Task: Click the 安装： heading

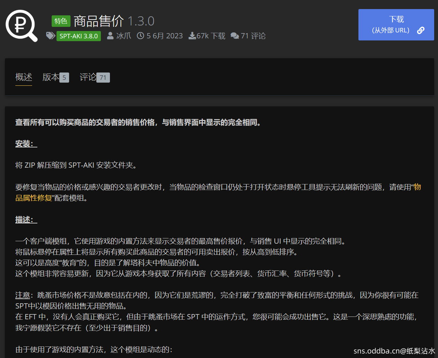Action: coord(26,144)
